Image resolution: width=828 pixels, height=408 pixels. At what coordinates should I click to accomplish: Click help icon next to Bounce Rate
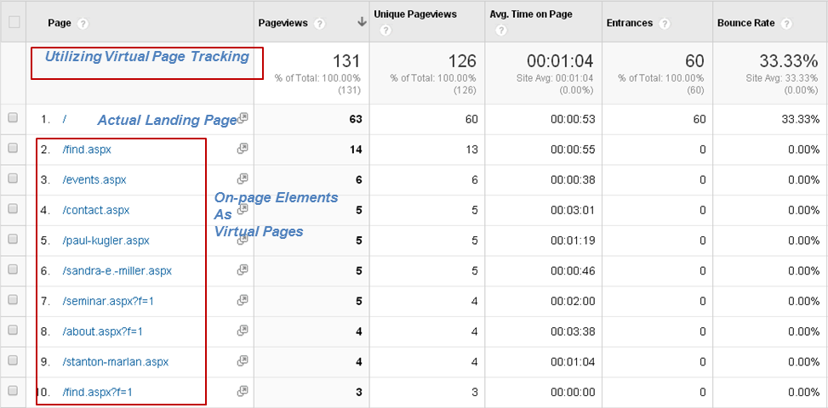(x=787, y=24)
